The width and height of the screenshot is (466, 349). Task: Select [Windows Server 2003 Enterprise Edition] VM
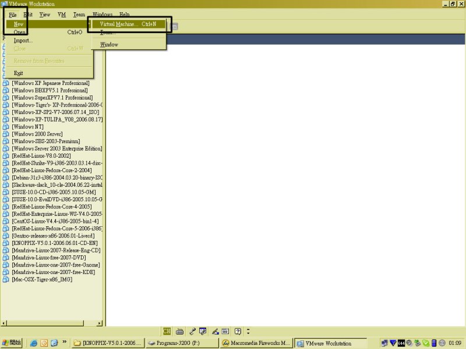click(x=57, y=148)
